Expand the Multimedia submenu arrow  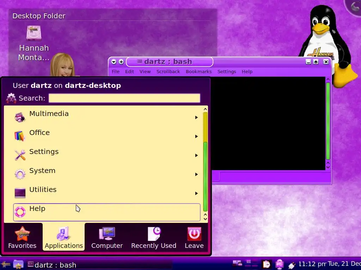tap(196, 117)
